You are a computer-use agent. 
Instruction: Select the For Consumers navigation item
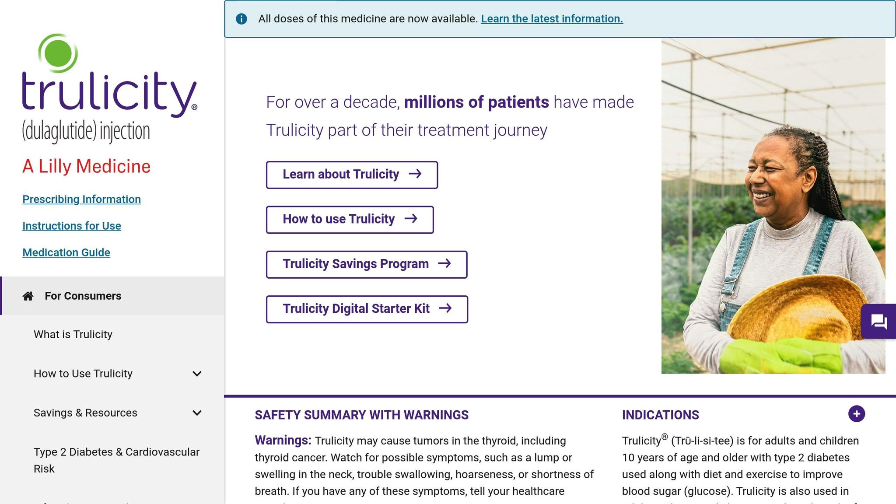pos(83,295)
